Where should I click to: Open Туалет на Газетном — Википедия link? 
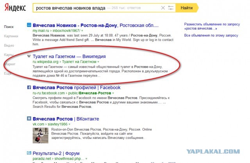(x=69, y=56)
